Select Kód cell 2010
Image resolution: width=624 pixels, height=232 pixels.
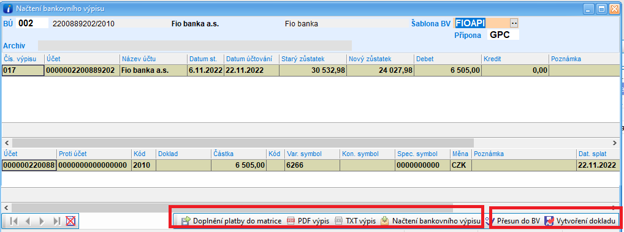[143, 165]
